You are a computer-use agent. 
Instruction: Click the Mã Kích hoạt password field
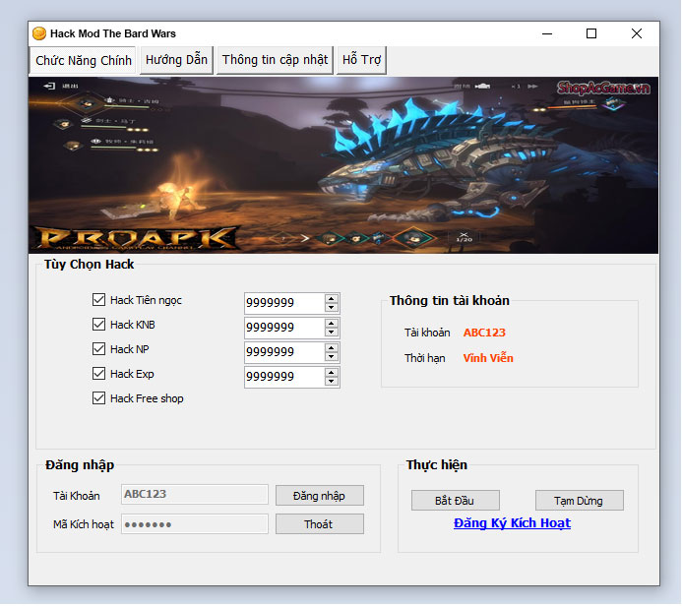195,523
